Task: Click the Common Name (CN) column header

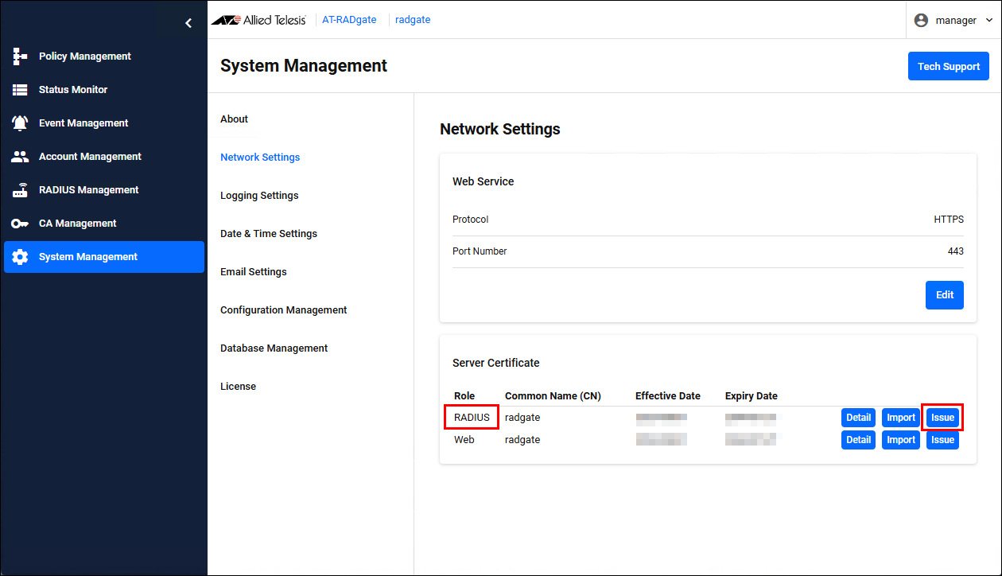Action: pos(553,396)
